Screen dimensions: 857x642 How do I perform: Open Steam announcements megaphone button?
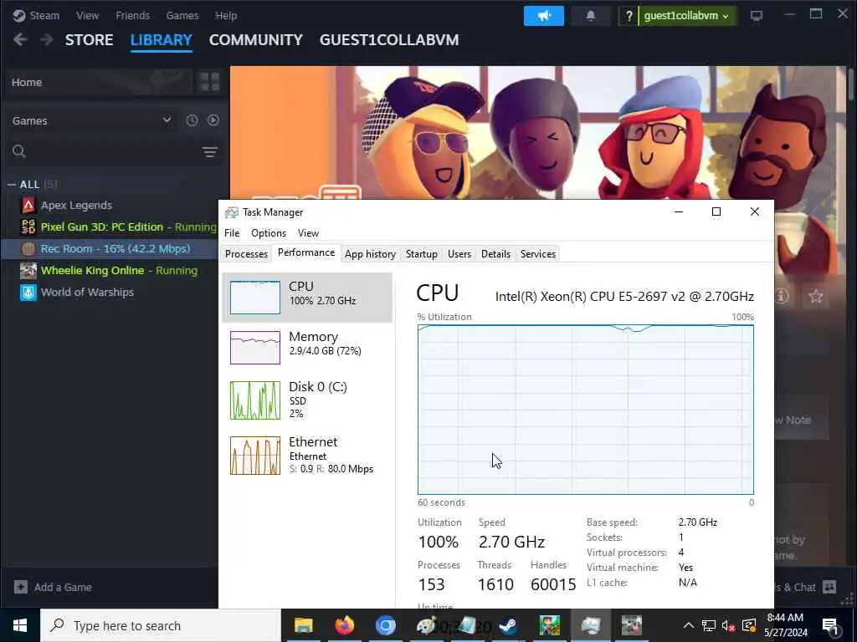543,16
